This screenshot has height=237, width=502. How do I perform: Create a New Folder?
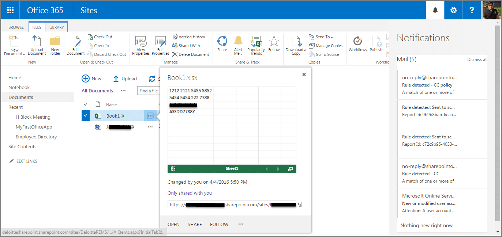click(55, 46)
